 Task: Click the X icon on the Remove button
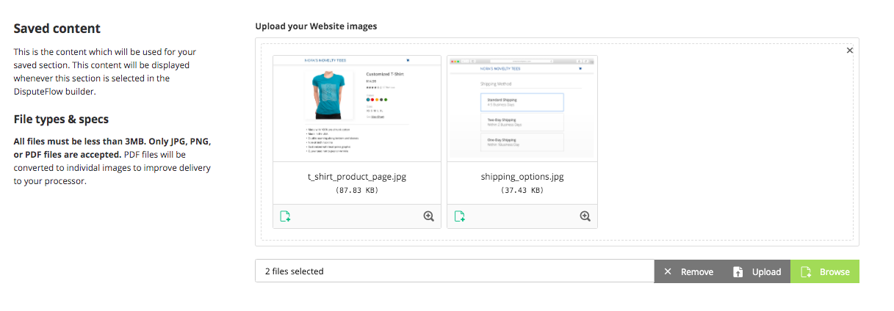[668, 272]
